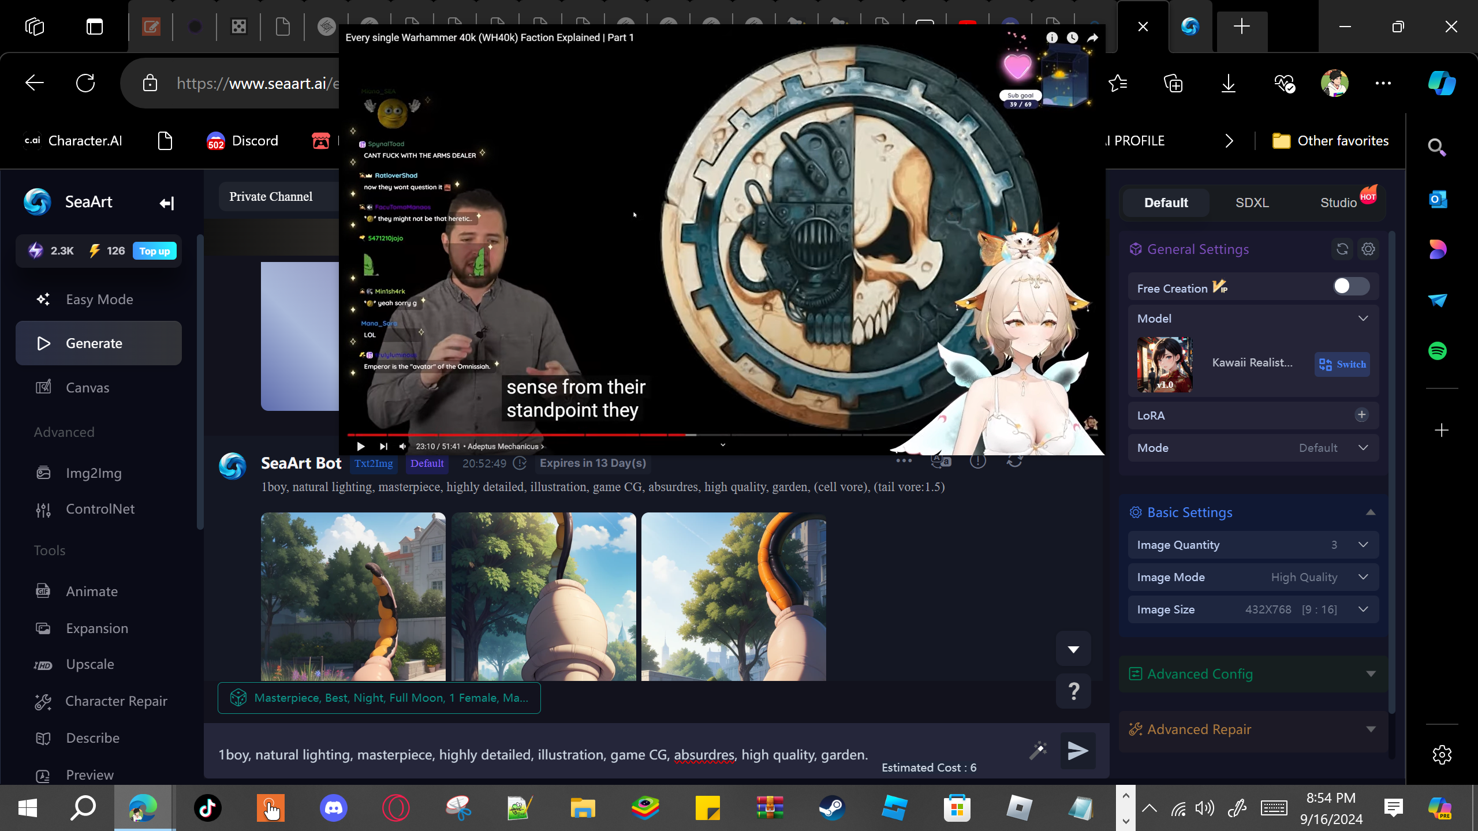Open browser Settings and more menu
This screenshot has height=831, width=1478.
1383,84
